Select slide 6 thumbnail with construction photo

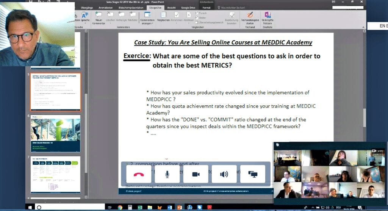point(55,133)
